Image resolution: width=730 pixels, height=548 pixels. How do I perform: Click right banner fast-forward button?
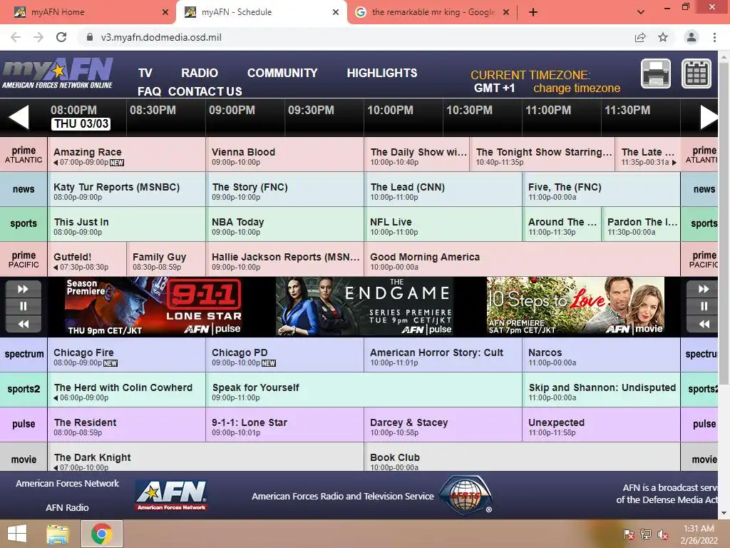[702, 289]
